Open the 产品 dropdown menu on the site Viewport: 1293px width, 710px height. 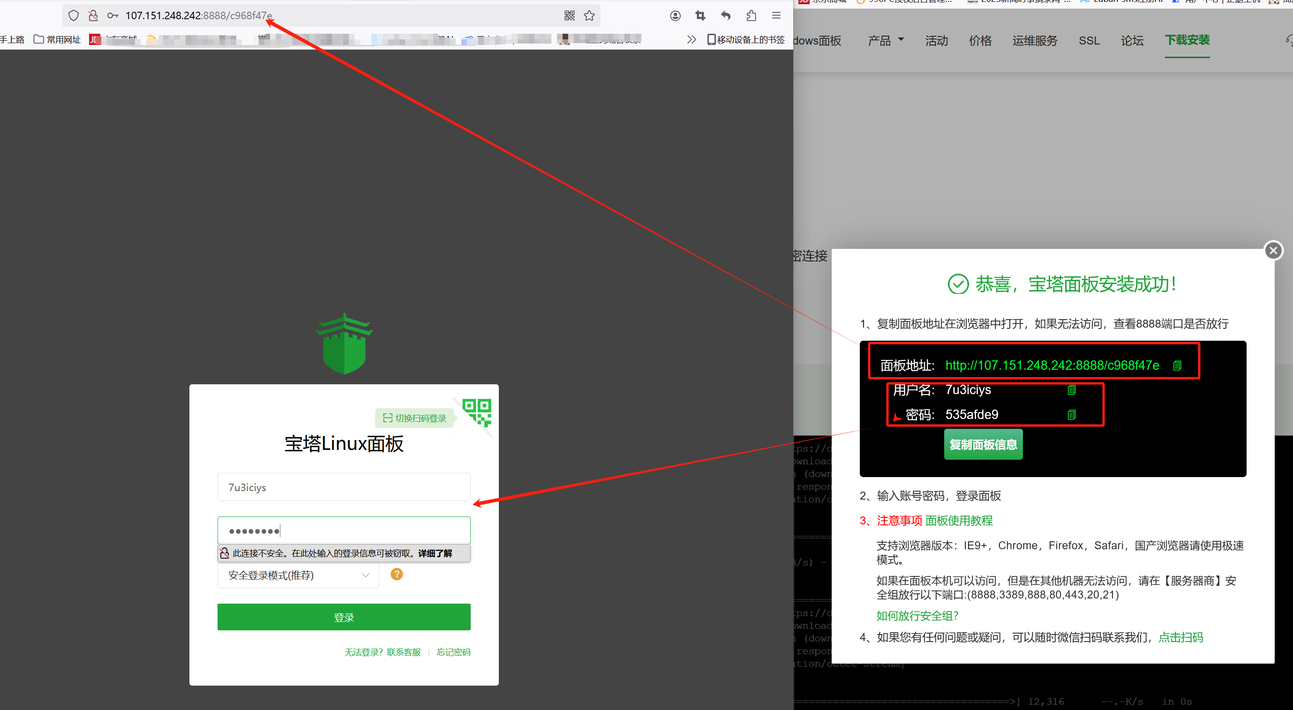point(886,40)
